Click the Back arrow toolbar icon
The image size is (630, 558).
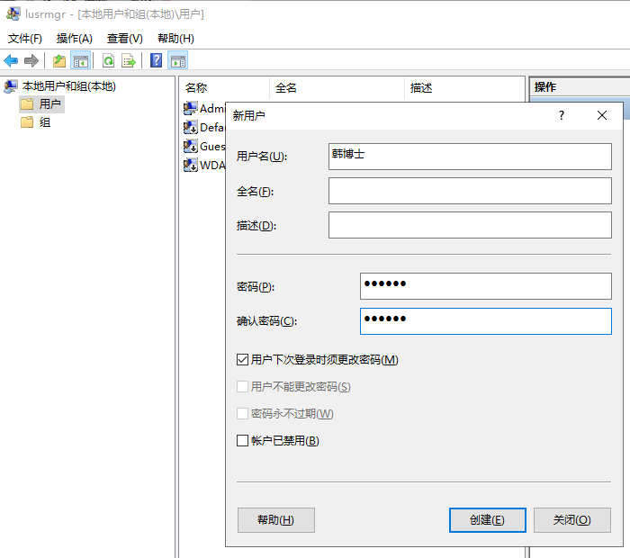click(x=11, y=61)
